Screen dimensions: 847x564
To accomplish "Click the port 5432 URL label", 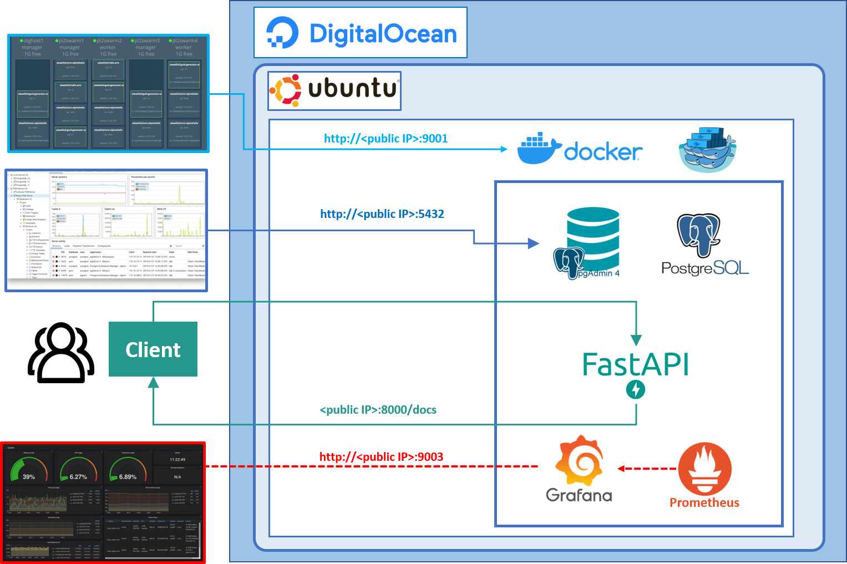I will (382, 214).
